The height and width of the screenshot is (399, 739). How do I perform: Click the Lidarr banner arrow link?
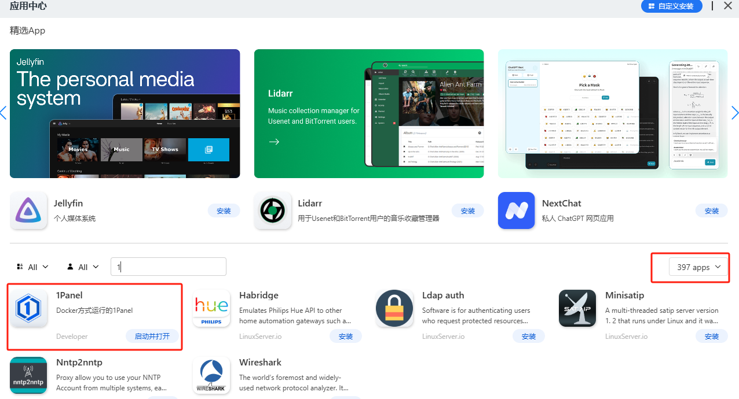click(274, 142)
